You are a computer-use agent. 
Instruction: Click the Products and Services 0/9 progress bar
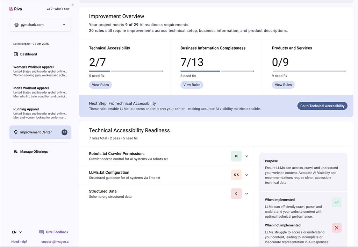click(x=309, y=71)
